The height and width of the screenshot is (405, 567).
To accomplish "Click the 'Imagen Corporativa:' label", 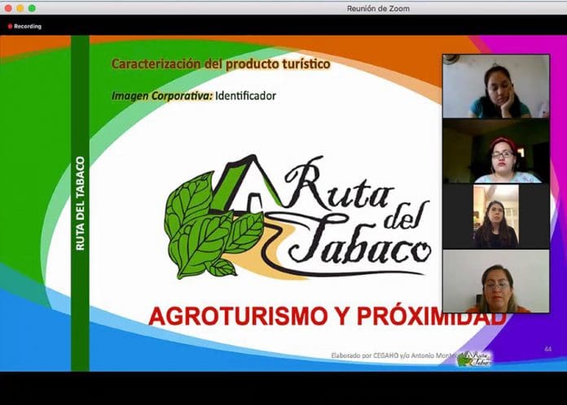I will [x=162, y=96].
